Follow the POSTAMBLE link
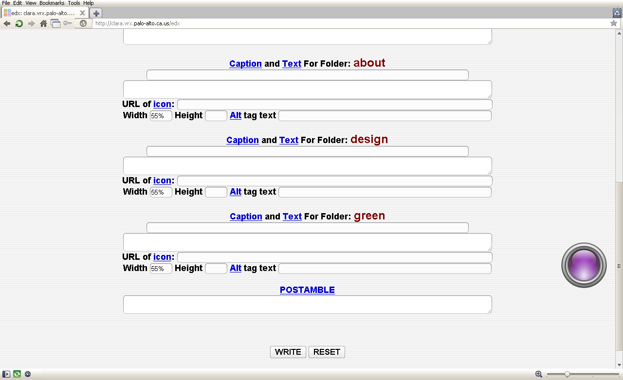 307,290
